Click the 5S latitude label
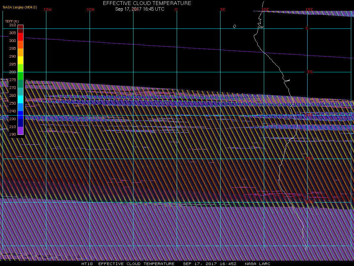 (x=310, y=72)
